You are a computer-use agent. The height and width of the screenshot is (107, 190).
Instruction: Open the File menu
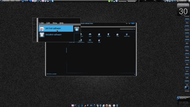click(x=42, y=23)
